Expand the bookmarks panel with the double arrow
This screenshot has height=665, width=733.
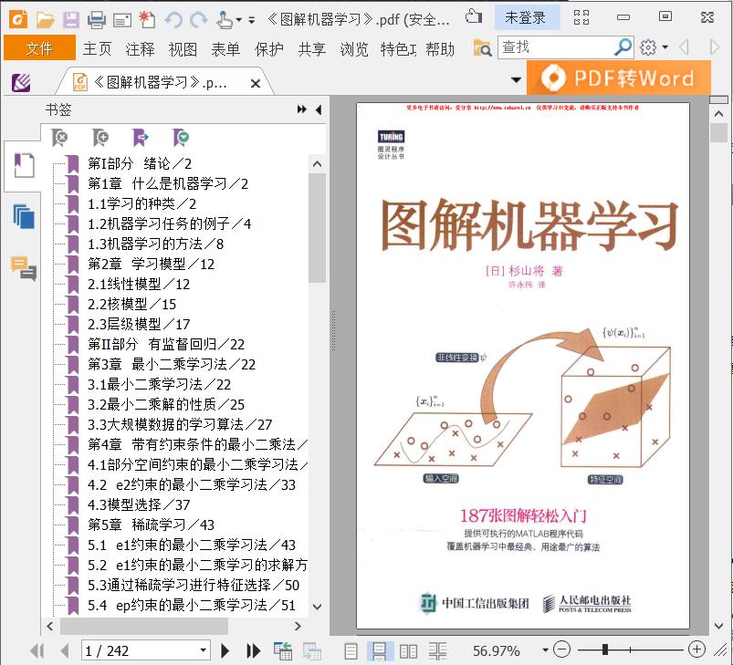pos(302,109)
